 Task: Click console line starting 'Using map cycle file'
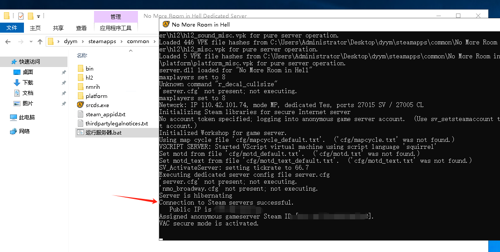(307, 140)
